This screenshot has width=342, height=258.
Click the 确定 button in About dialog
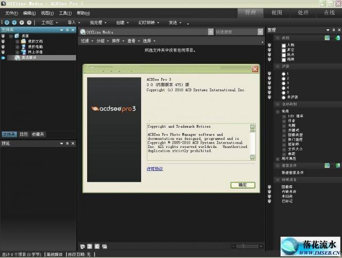pyautogui.click(x=243, y=185)
